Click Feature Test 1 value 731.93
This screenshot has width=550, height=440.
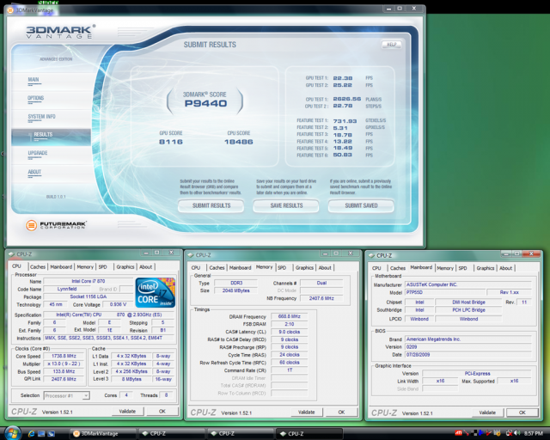click(345, 121)
